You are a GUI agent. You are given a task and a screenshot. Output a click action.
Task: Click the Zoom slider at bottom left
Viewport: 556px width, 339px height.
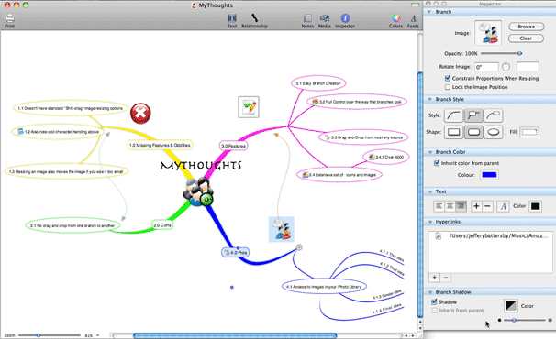pos(50,335)
